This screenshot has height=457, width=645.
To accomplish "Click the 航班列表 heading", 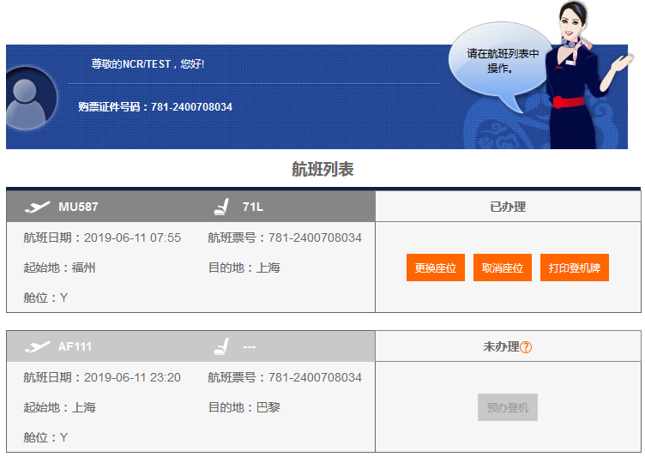I will 322,170.
